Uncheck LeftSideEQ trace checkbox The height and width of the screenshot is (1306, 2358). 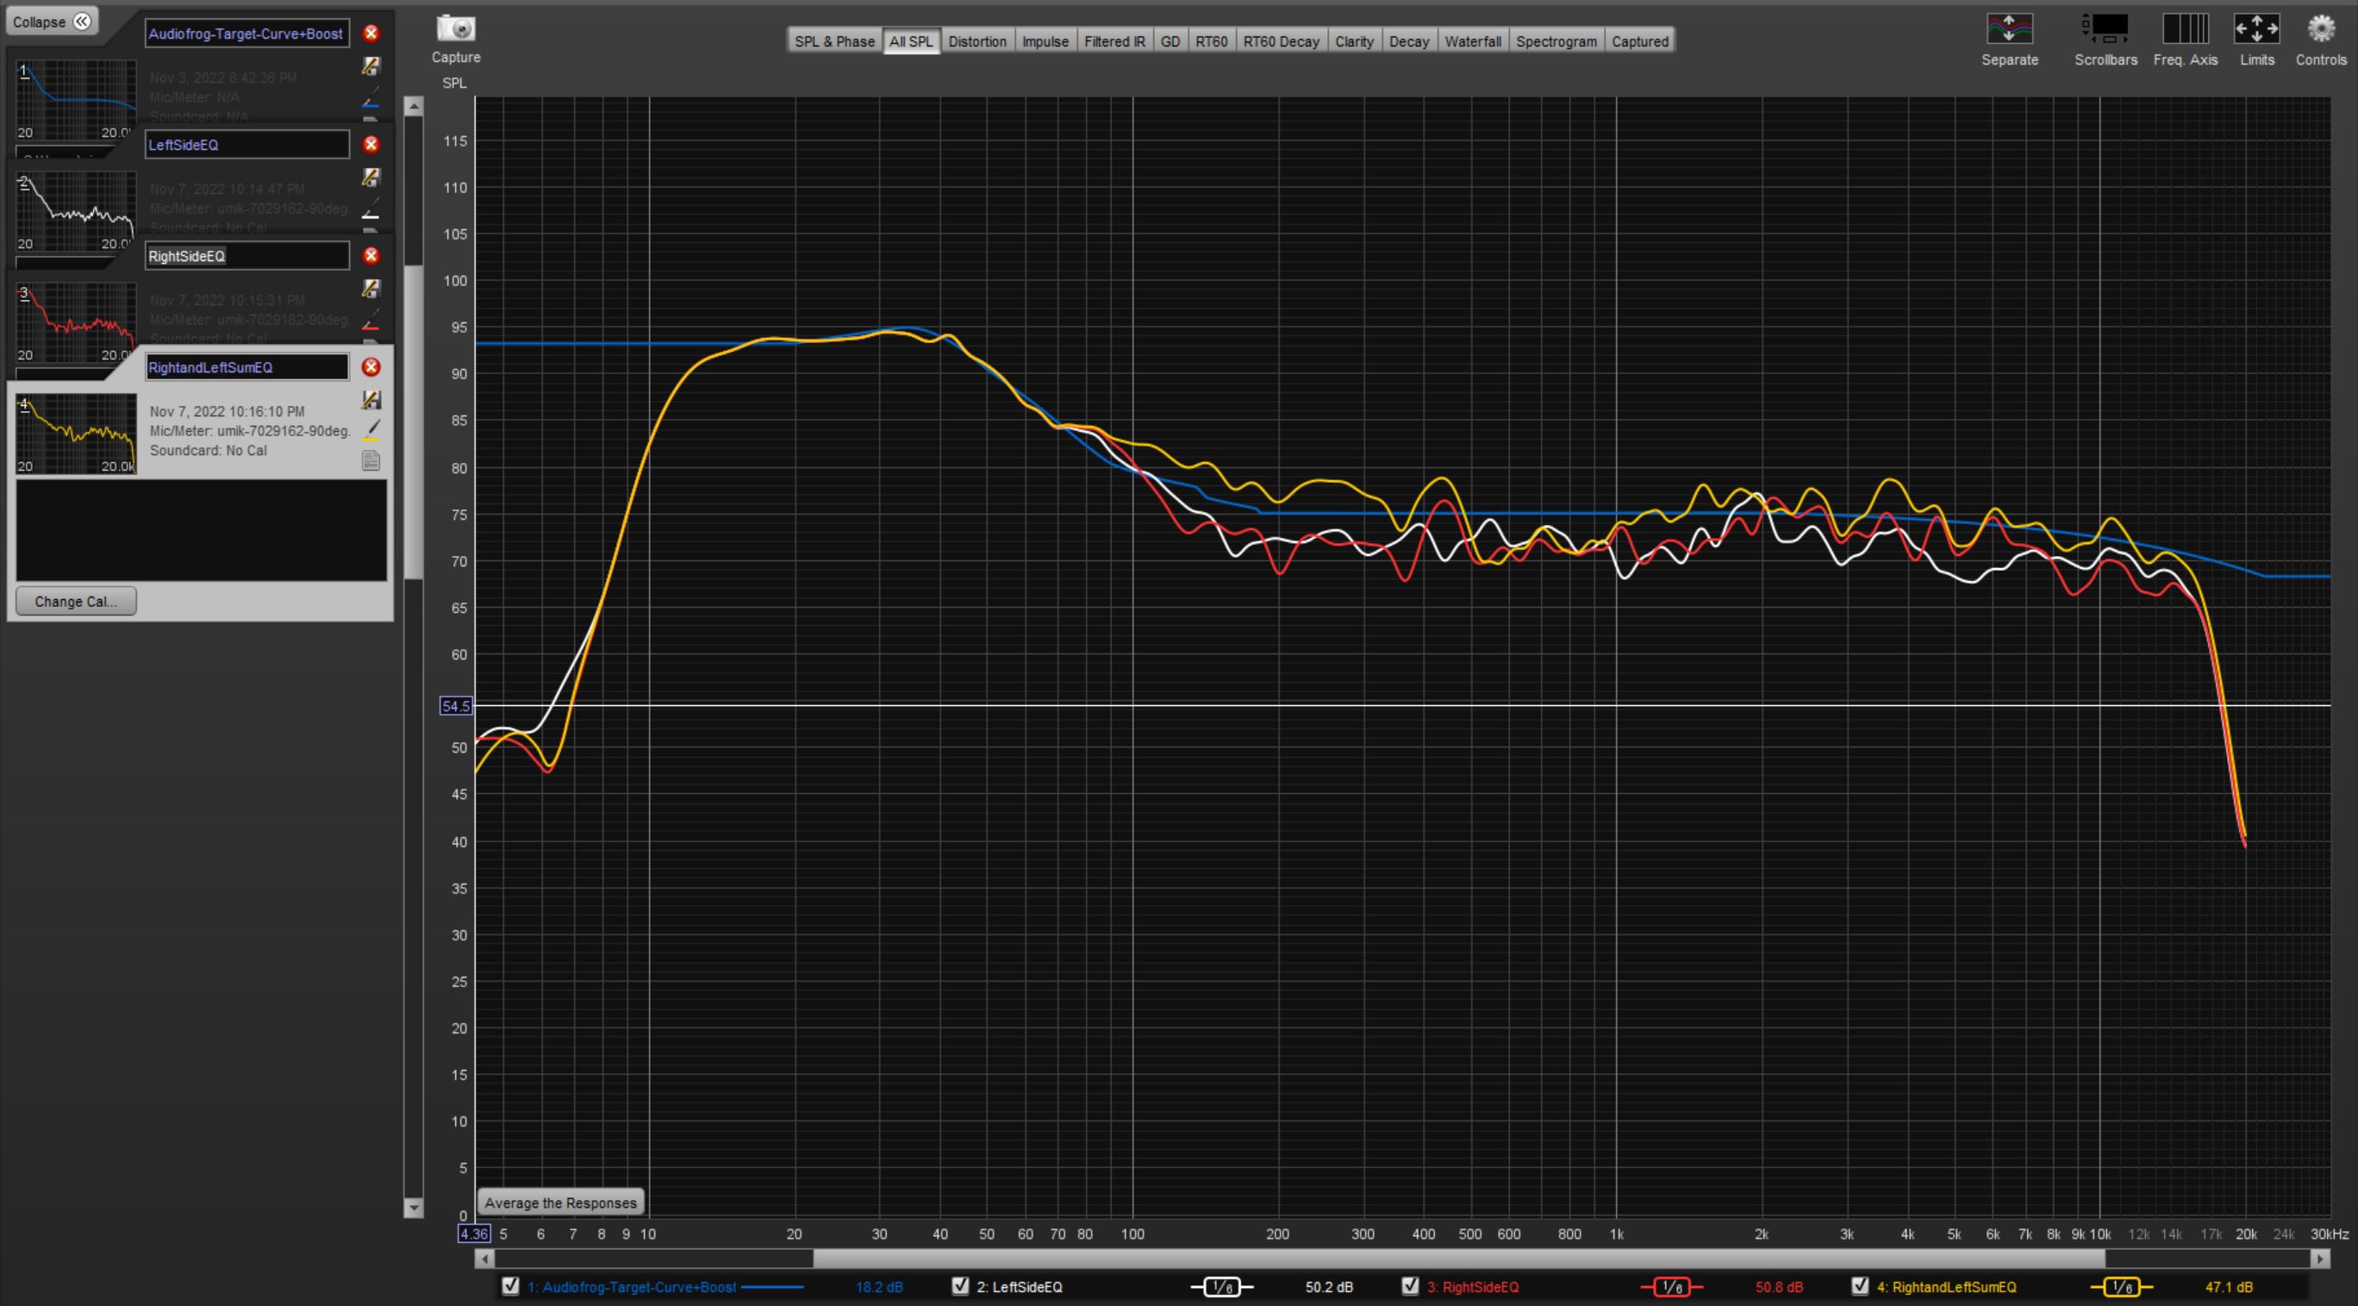click(960, 1286)
